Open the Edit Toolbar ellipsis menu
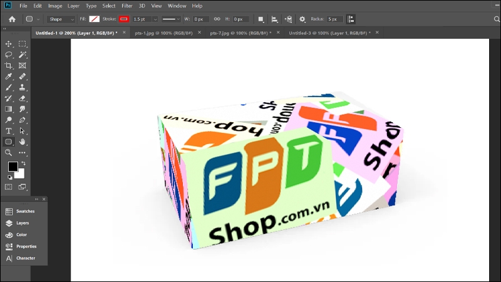The width and height of the screenshot is (501, 282). [x=22, y=152]
